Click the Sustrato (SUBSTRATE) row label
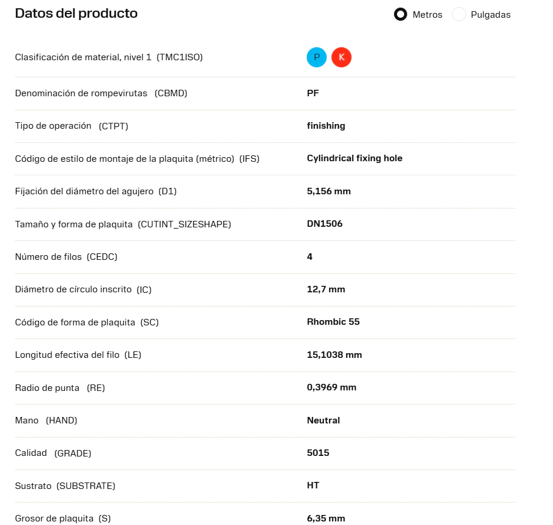Image resolution: width=553 pixels, height=525 pixels. [x=65, y=486]
